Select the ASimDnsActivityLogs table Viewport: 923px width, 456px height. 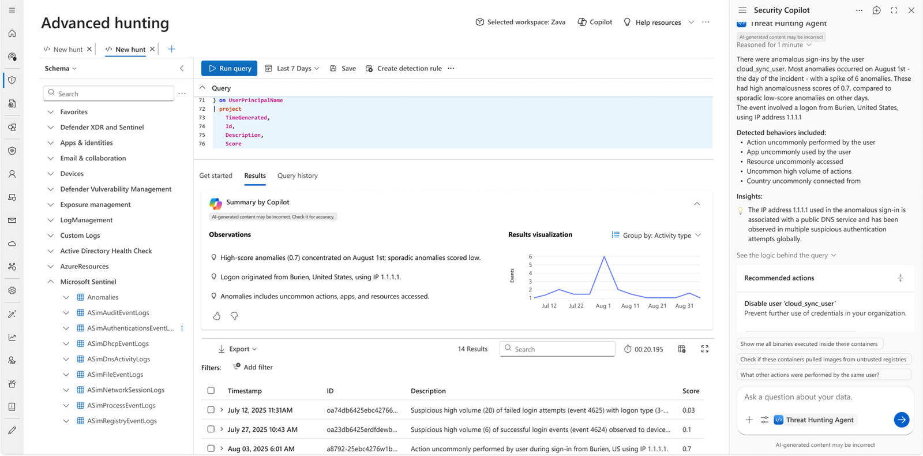tap(118, 359)
